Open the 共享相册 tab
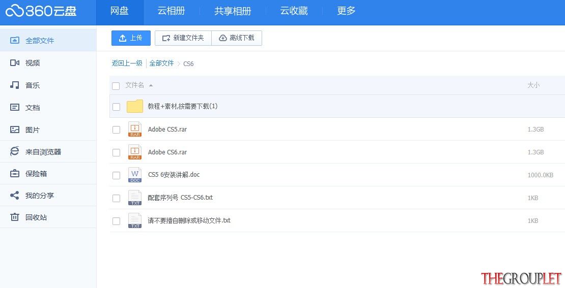This screenshot has width=565, height=288. pos(233,11)
